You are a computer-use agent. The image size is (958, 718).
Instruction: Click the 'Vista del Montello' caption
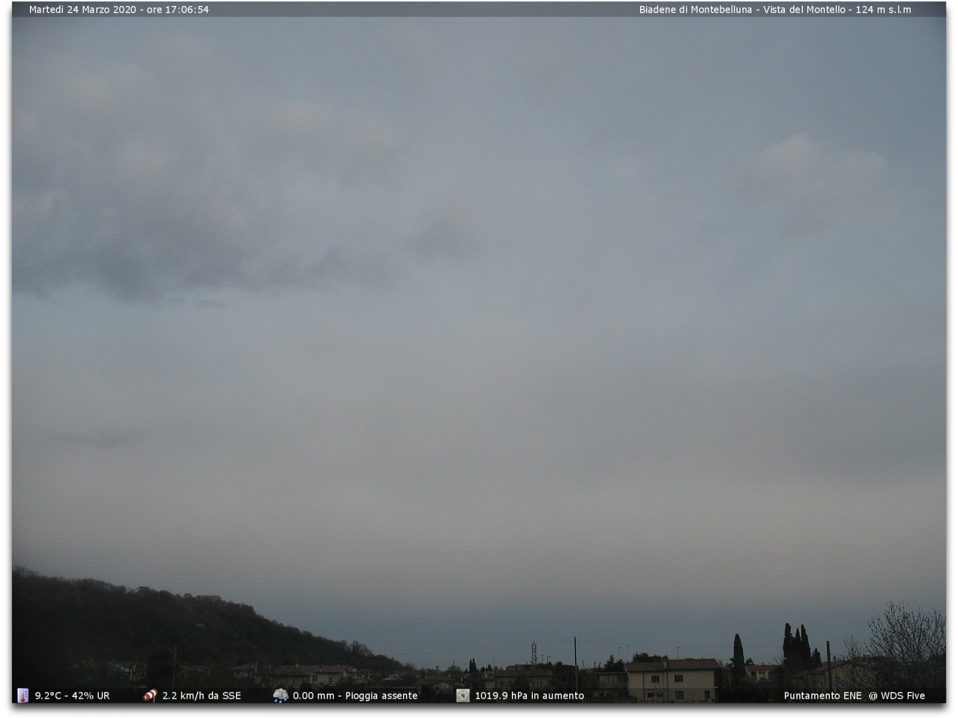[x=804, y=10]
